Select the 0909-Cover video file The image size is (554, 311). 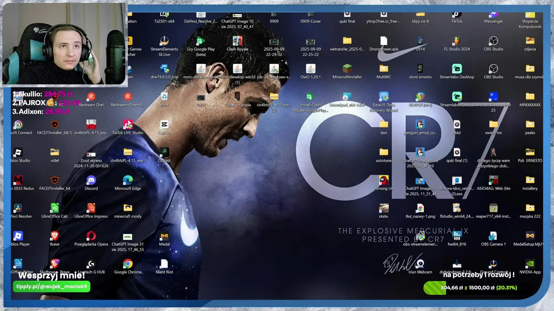pyautogui.click(x=310, y=17)
